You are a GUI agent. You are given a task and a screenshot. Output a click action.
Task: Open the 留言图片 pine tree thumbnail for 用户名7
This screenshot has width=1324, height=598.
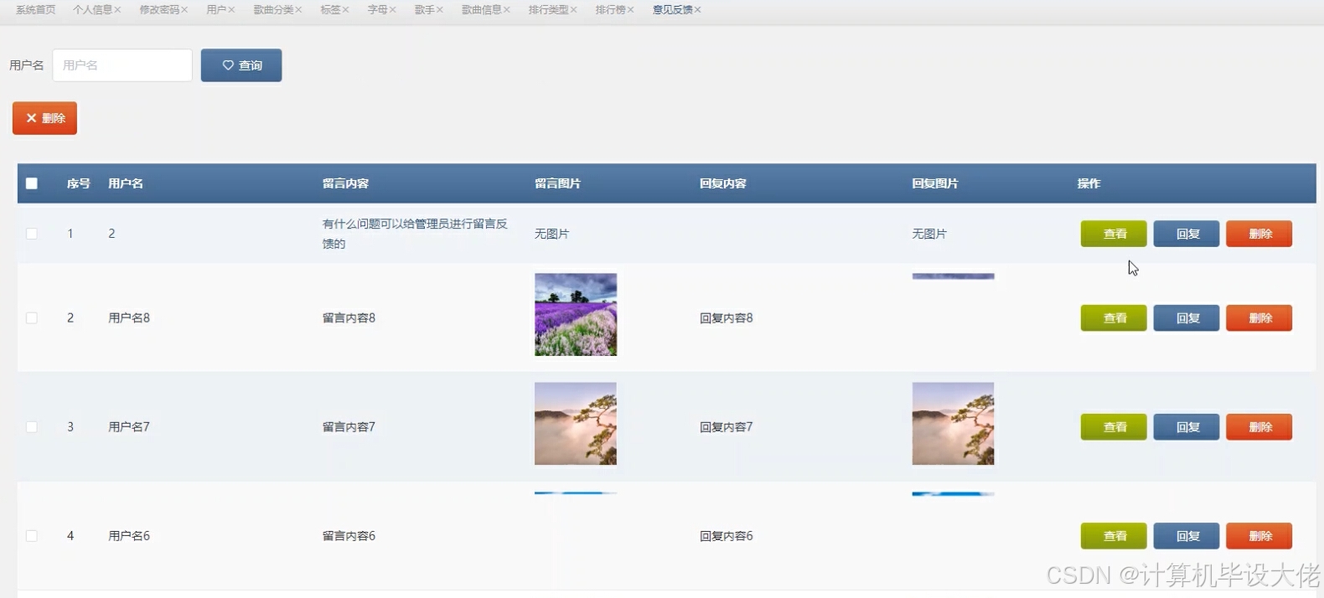[x=576, y=424]
